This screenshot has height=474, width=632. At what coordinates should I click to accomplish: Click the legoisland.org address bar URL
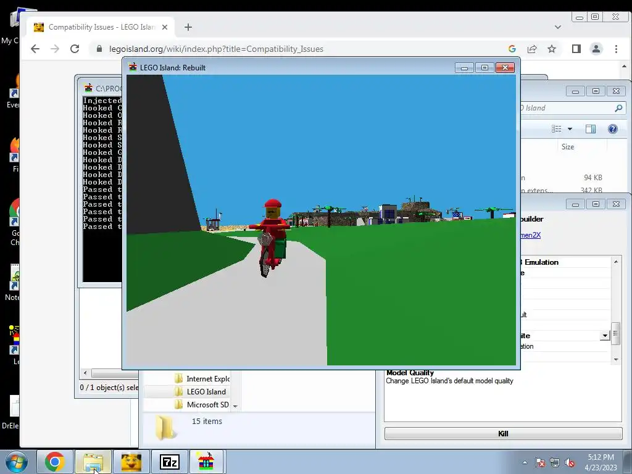pos(216,49)
